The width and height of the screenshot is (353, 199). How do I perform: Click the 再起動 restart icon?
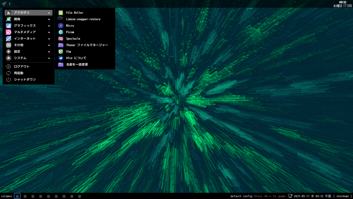[x=9, y=73]
